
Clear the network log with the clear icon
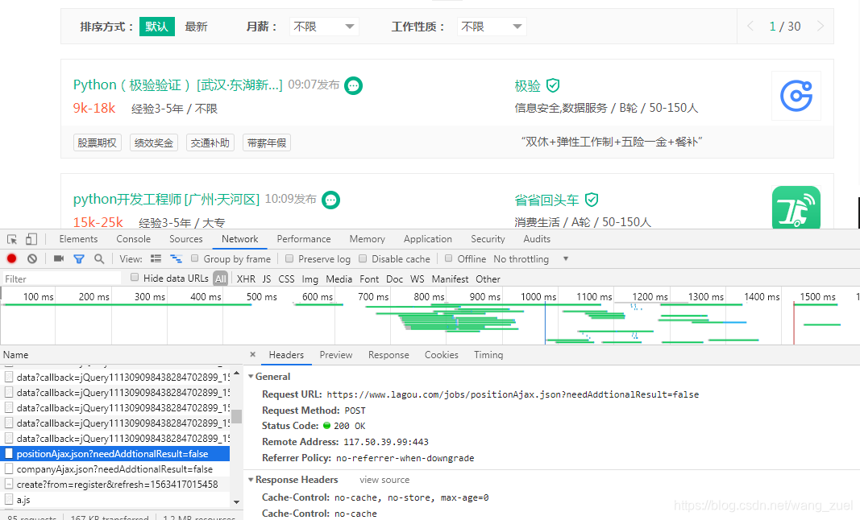[32, 258]
